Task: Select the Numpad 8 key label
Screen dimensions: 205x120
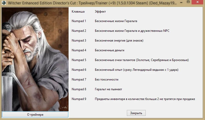Action: point(79,89)
